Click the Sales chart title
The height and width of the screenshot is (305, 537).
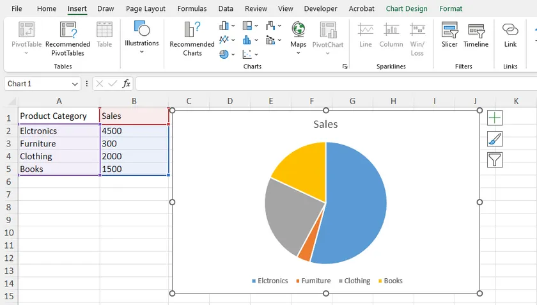pyautogui.click(x=325, y=124)
